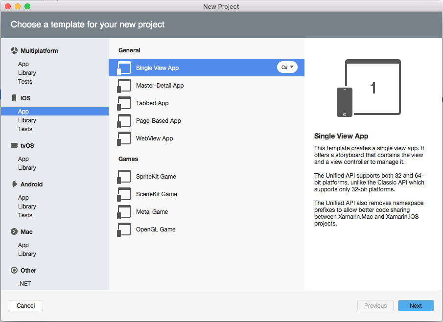Image resolution: width=443 pixels, height=322 pixels.
Task: Open the C# language dropdown
Action: [x=287, y=67]
